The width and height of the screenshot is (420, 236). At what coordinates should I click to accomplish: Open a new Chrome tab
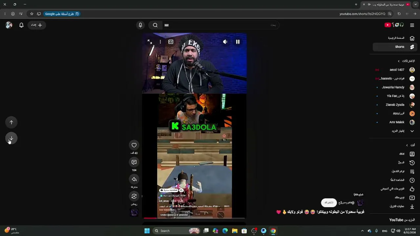click(356, 4)
